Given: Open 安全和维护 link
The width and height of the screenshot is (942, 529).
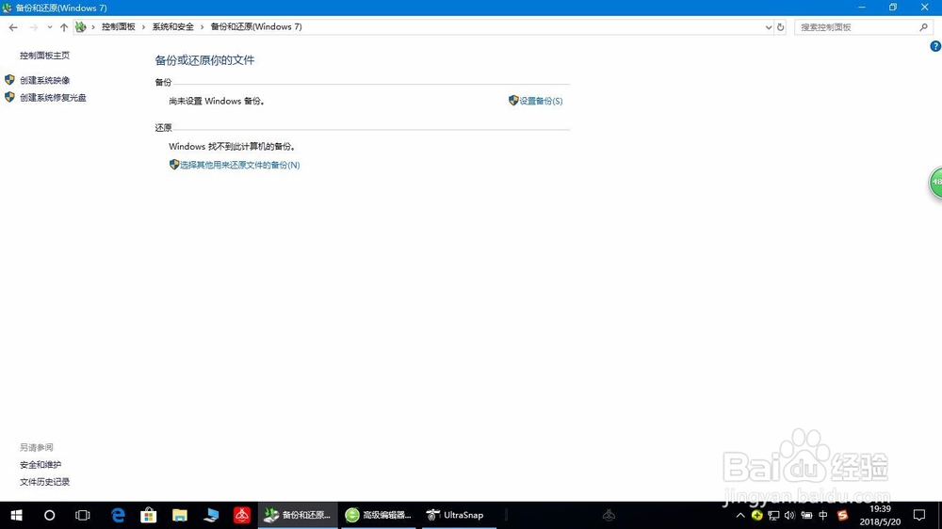Looking at the screenshot, I should [x=41, y=464].
